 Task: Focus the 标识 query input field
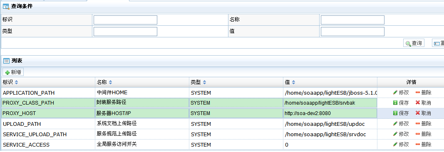tap(125, 20)
